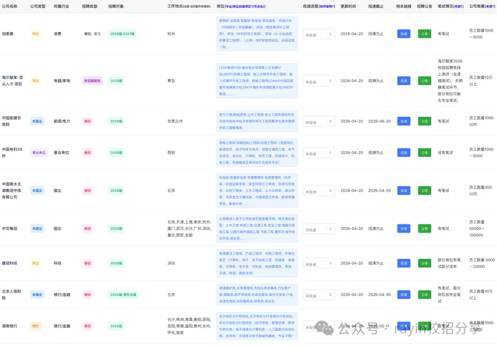This screenshot has width=497, height=348.
Task: View the 公告 for 康冠科技
Action: point(424,263)
